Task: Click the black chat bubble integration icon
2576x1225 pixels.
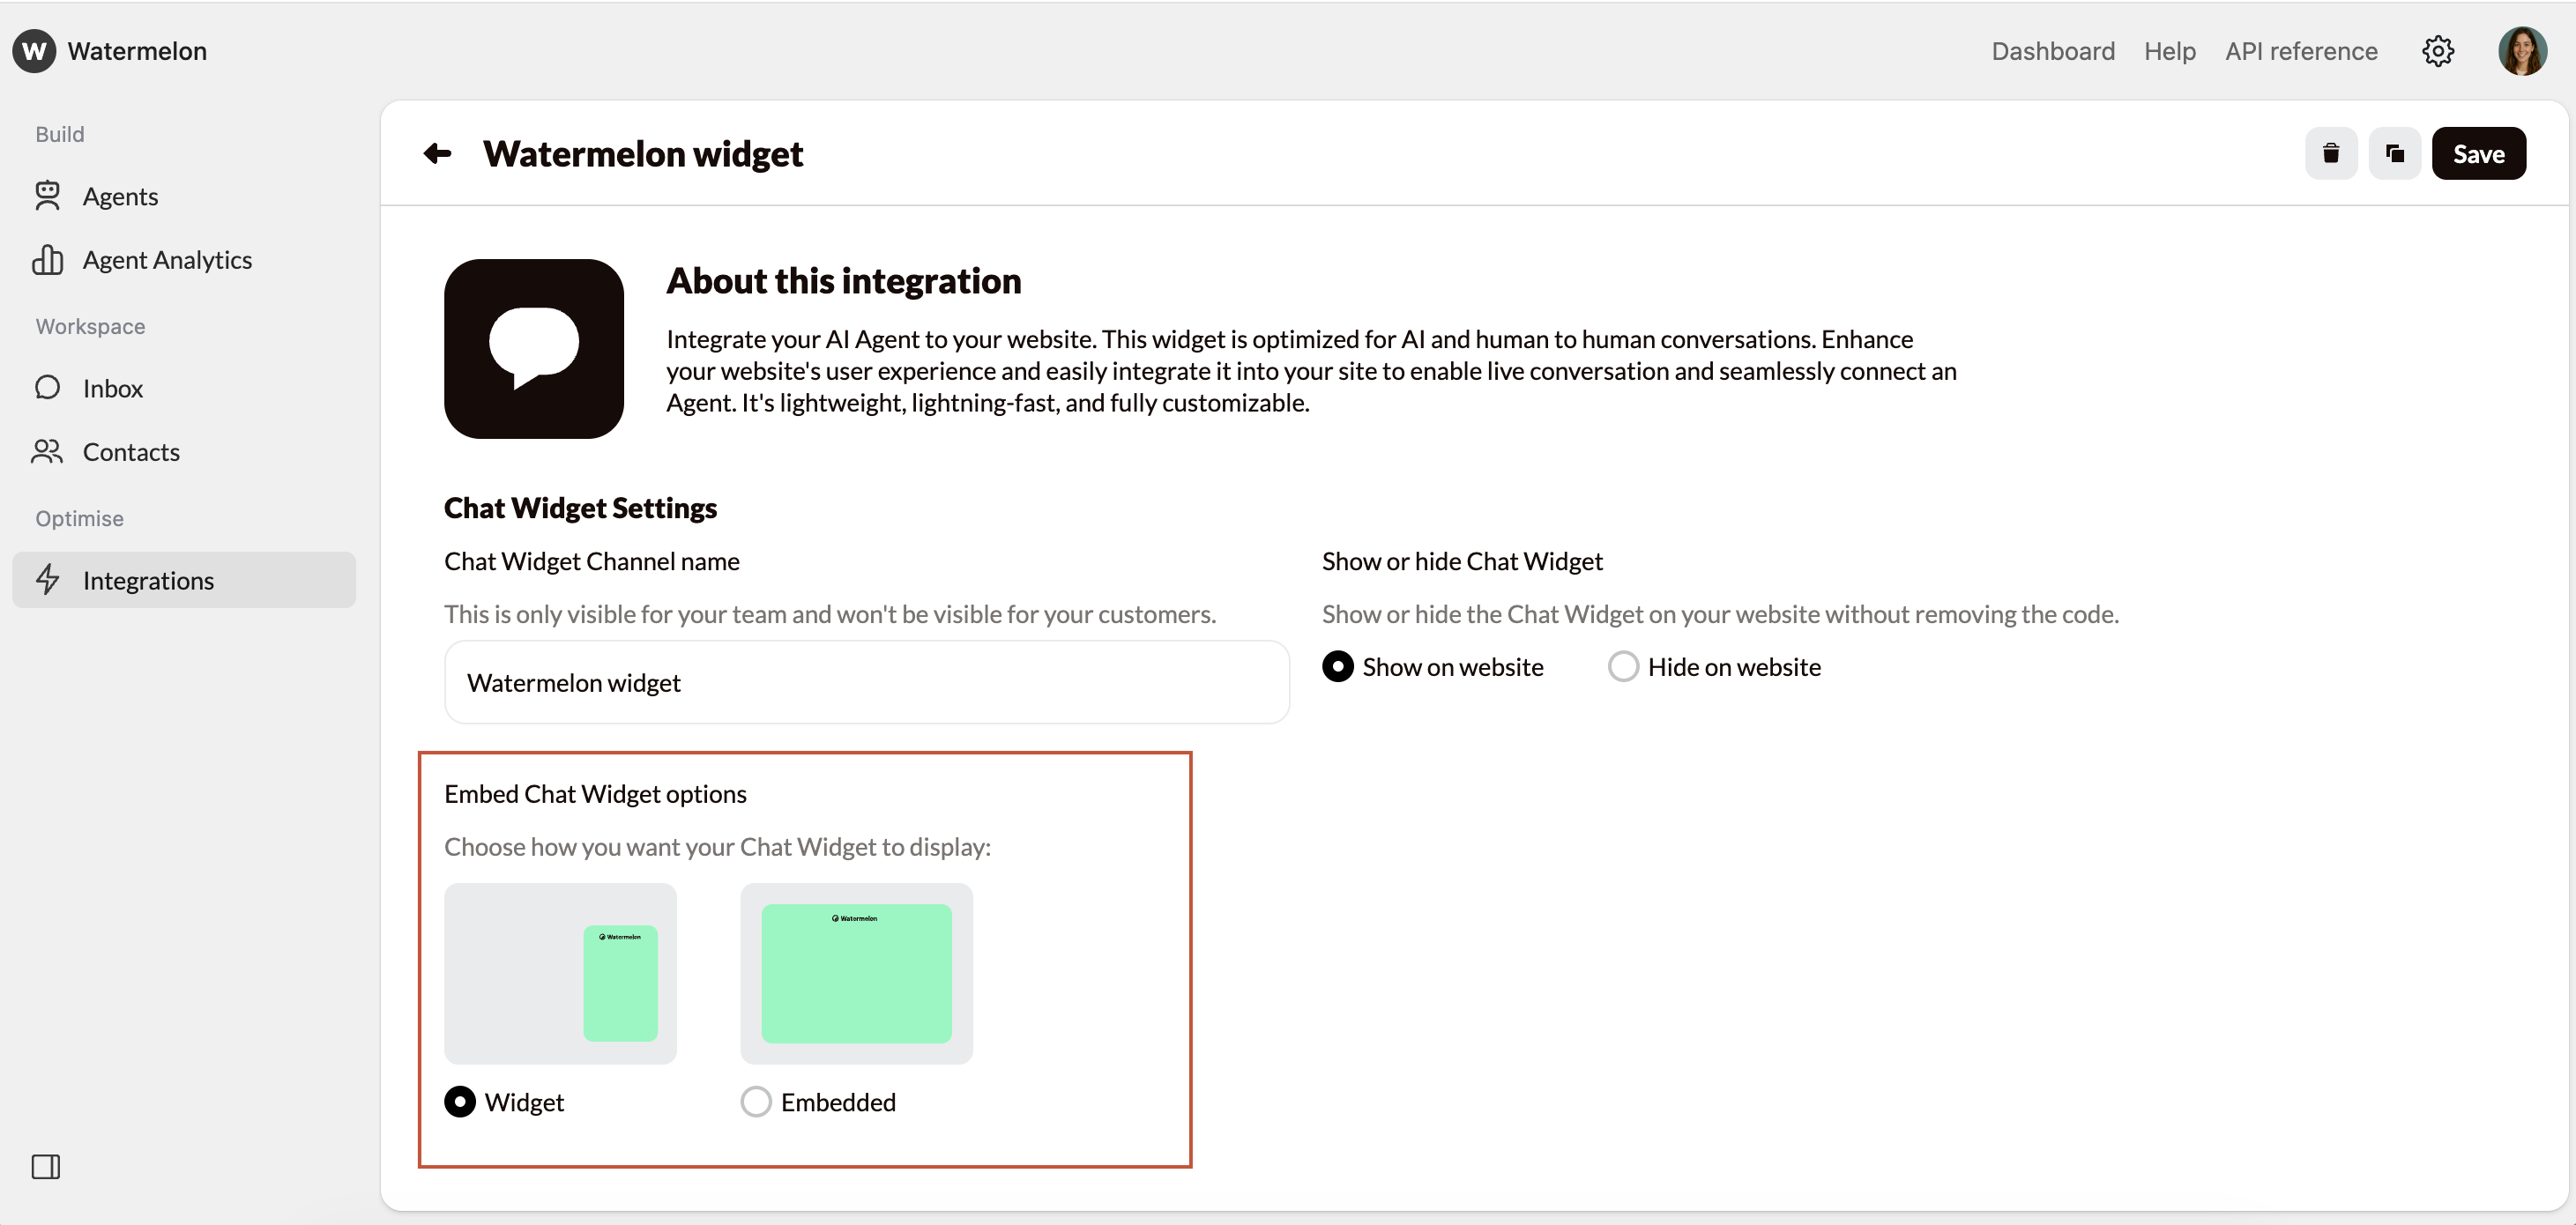Action: pyautogui.click(x=534, y=348)
